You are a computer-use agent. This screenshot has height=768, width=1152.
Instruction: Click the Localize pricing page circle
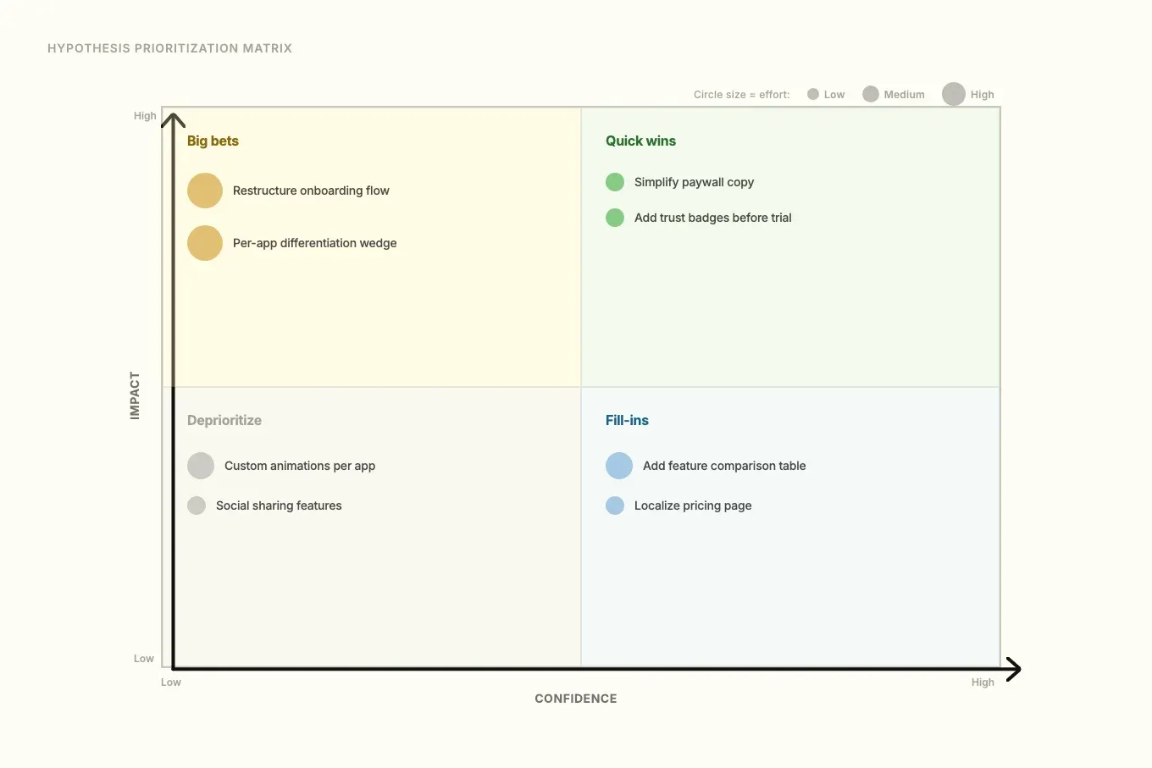click(x=615, y=505)
